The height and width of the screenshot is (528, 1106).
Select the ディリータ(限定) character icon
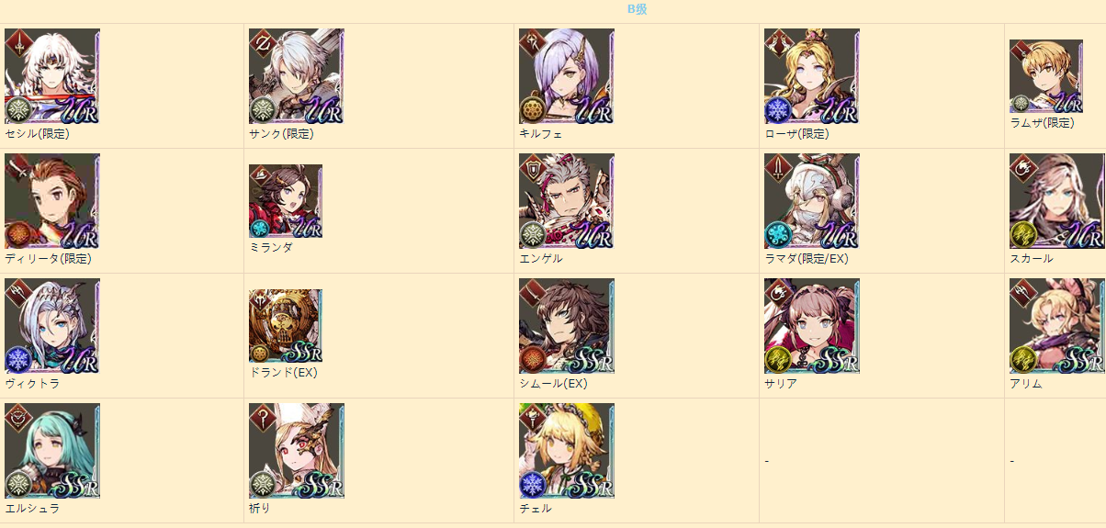[x=52, y=201]
